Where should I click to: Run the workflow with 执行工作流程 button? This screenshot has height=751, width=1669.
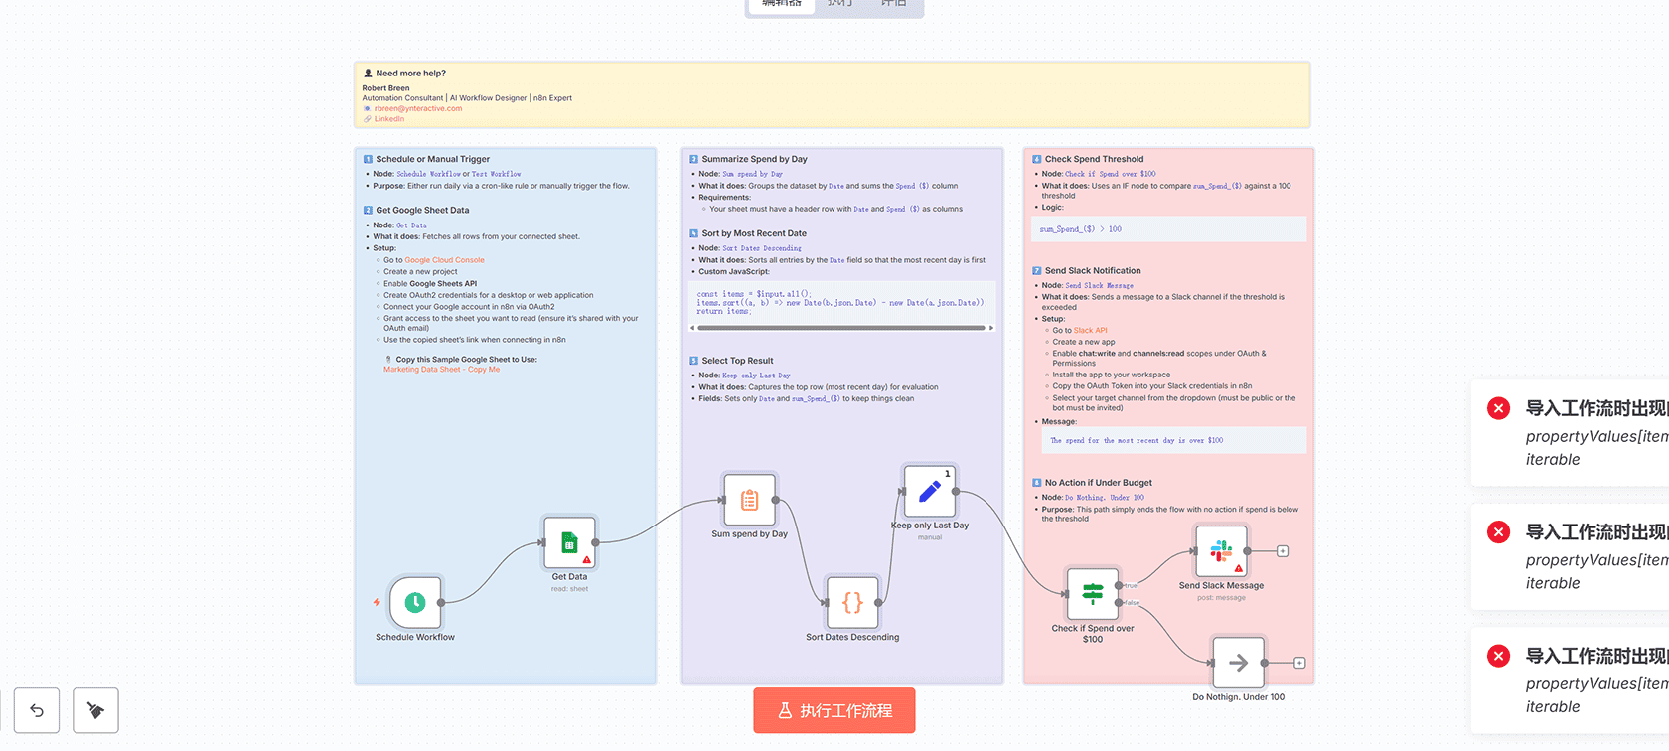tap(834, 710)
